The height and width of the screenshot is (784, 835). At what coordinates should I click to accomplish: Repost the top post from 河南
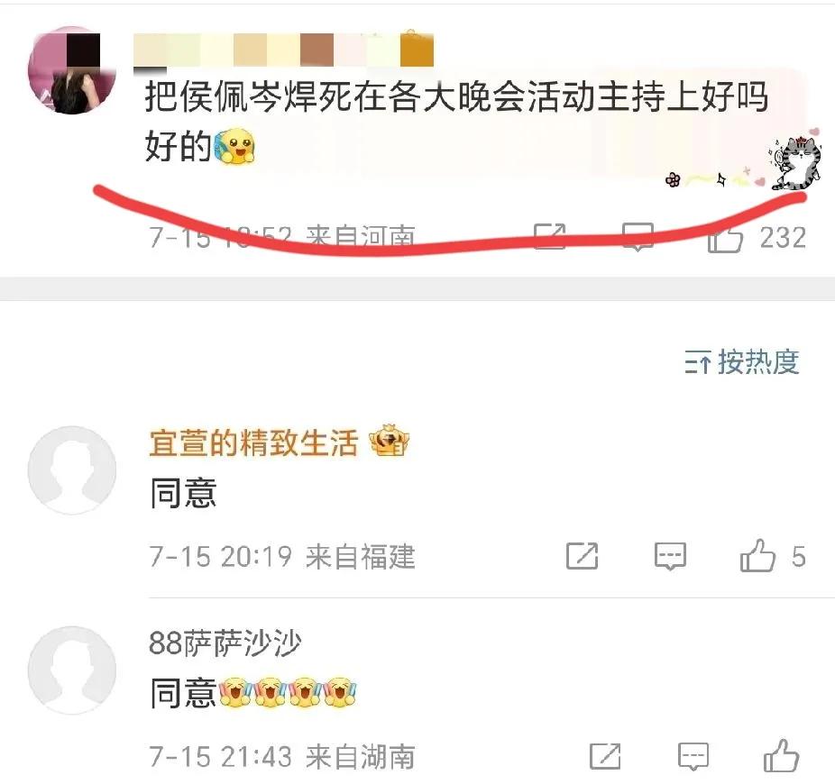549,236
